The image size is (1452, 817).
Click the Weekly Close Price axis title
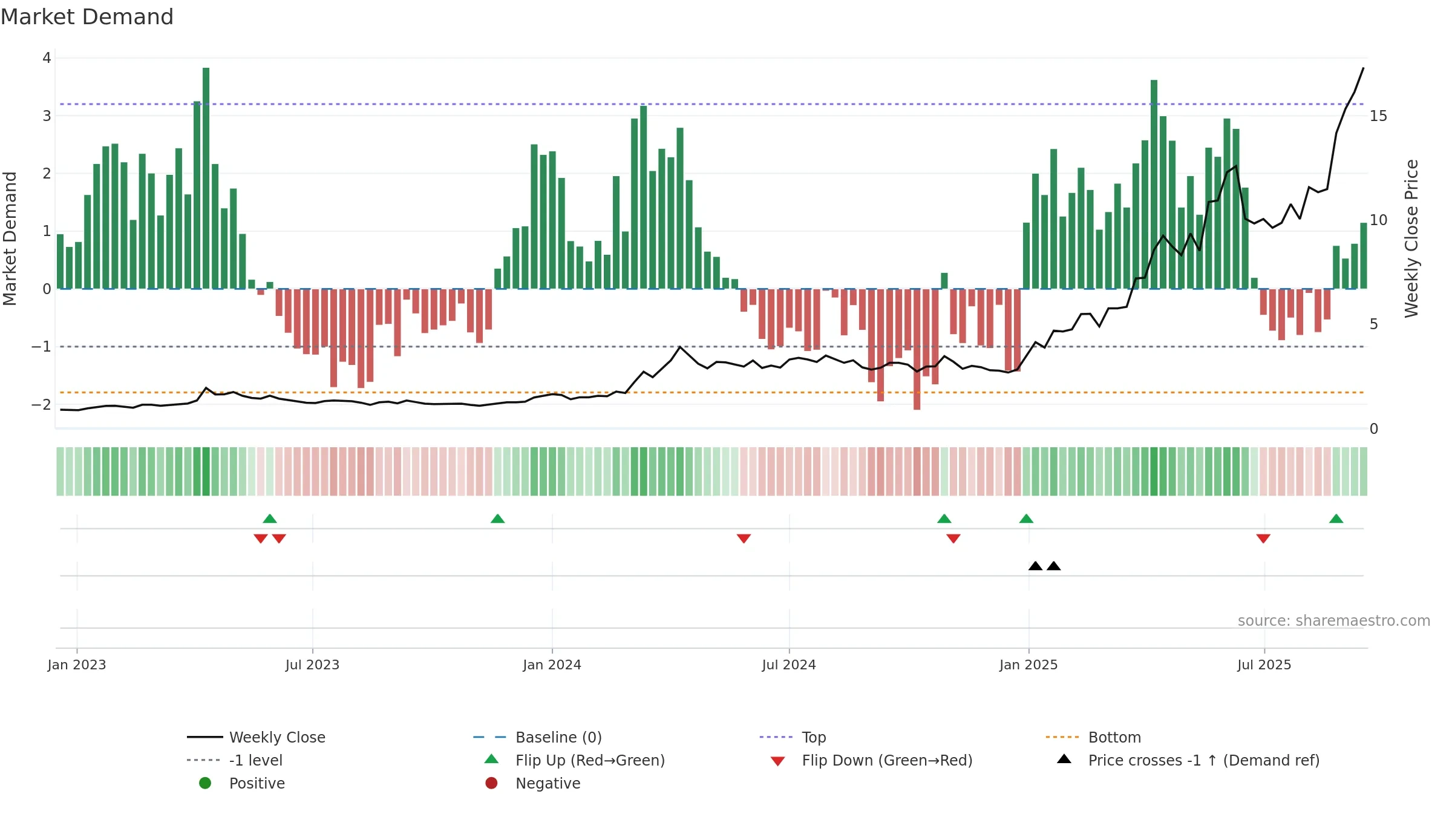coord(1411,238)
